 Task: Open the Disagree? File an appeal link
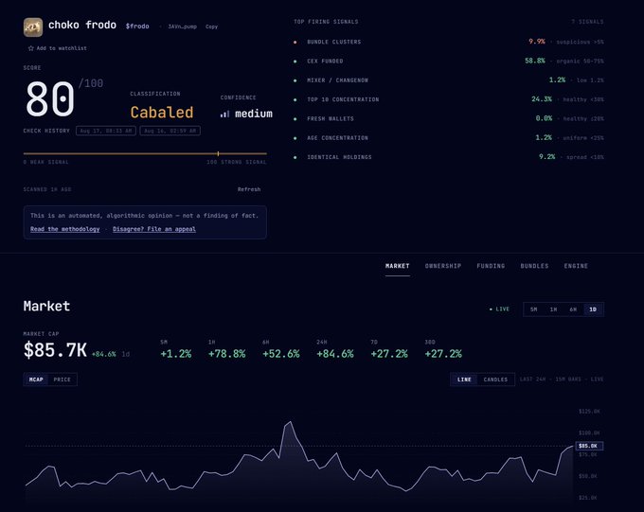click(154, 229)
